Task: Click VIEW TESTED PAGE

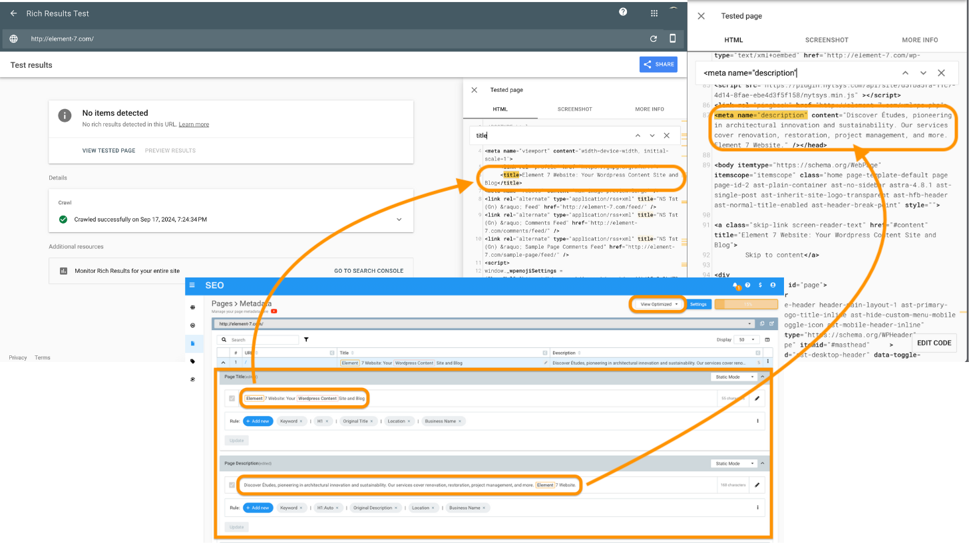Action: (109, 150)
